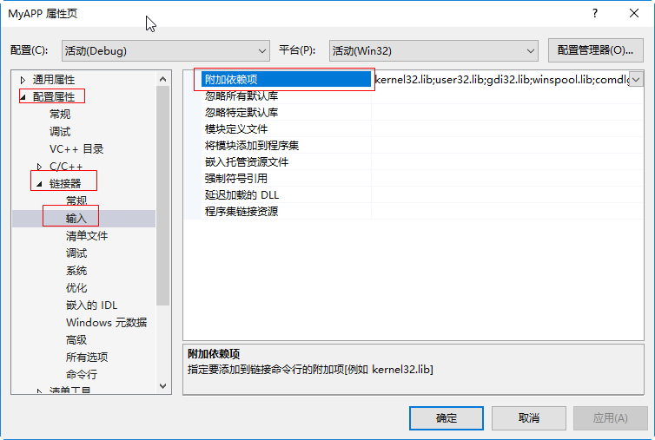The width and height of the screenshot is (655, 440).
Task: Select 输入 under 链接器
Action: (76, 219)
